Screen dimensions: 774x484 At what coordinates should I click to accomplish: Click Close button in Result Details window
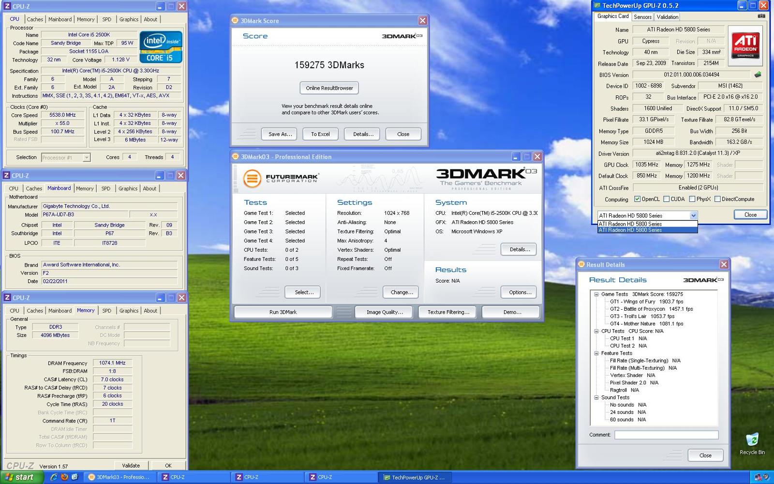[705, 455]
